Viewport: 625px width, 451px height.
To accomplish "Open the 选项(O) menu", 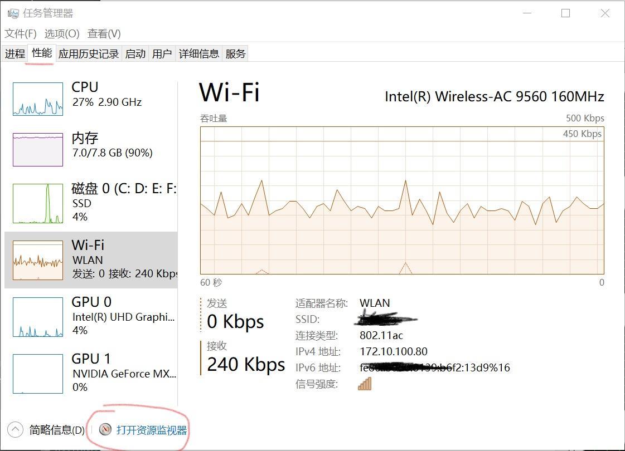I will (x=62, y=34).
